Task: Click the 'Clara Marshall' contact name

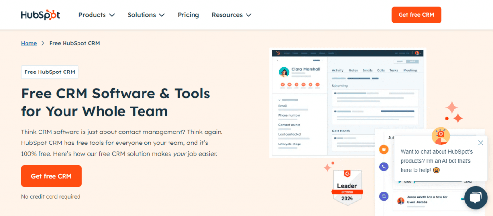Action: coord(306,69)
